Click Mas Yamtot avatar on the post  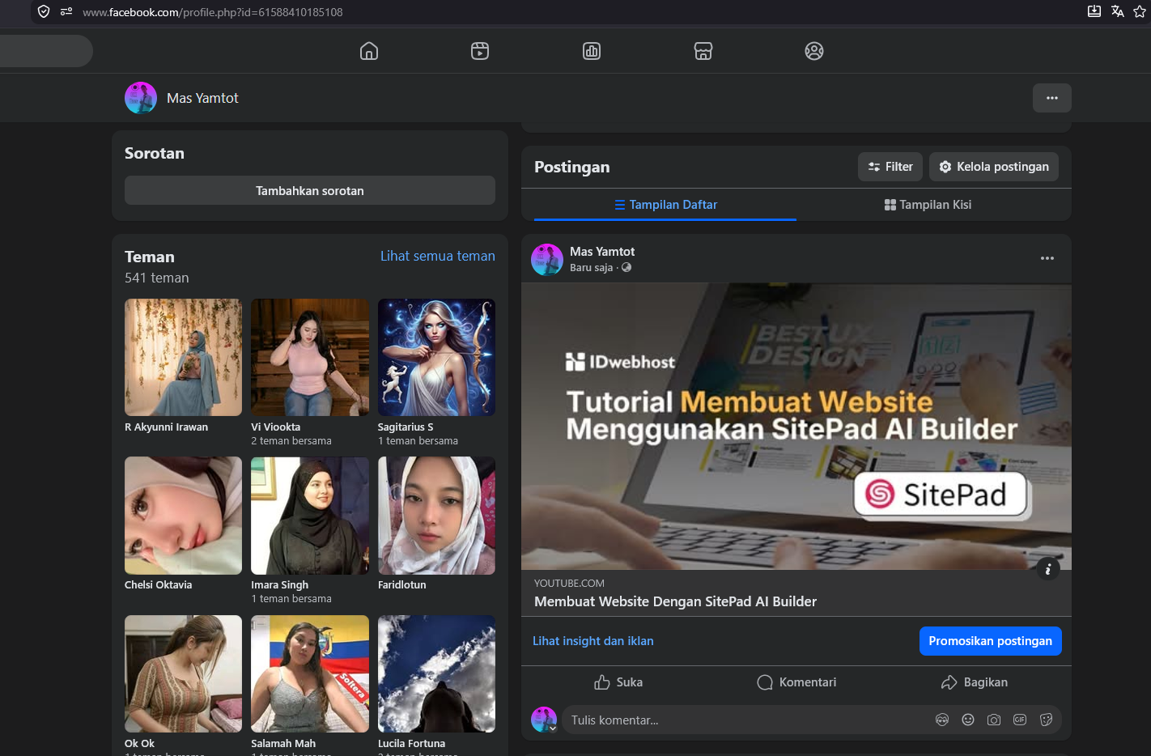point(547,260)
